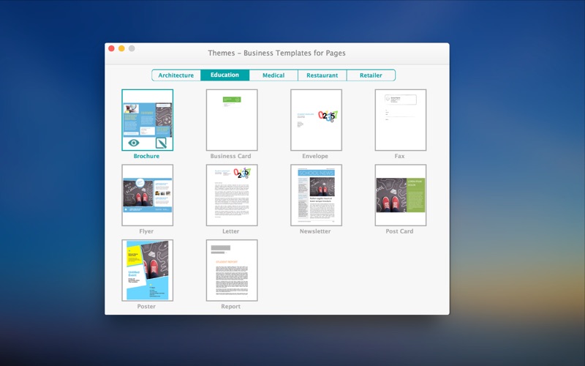The width and height of the screenshot is (585, 366).
Task: Open the Medical tab
Action: [273, 75]
